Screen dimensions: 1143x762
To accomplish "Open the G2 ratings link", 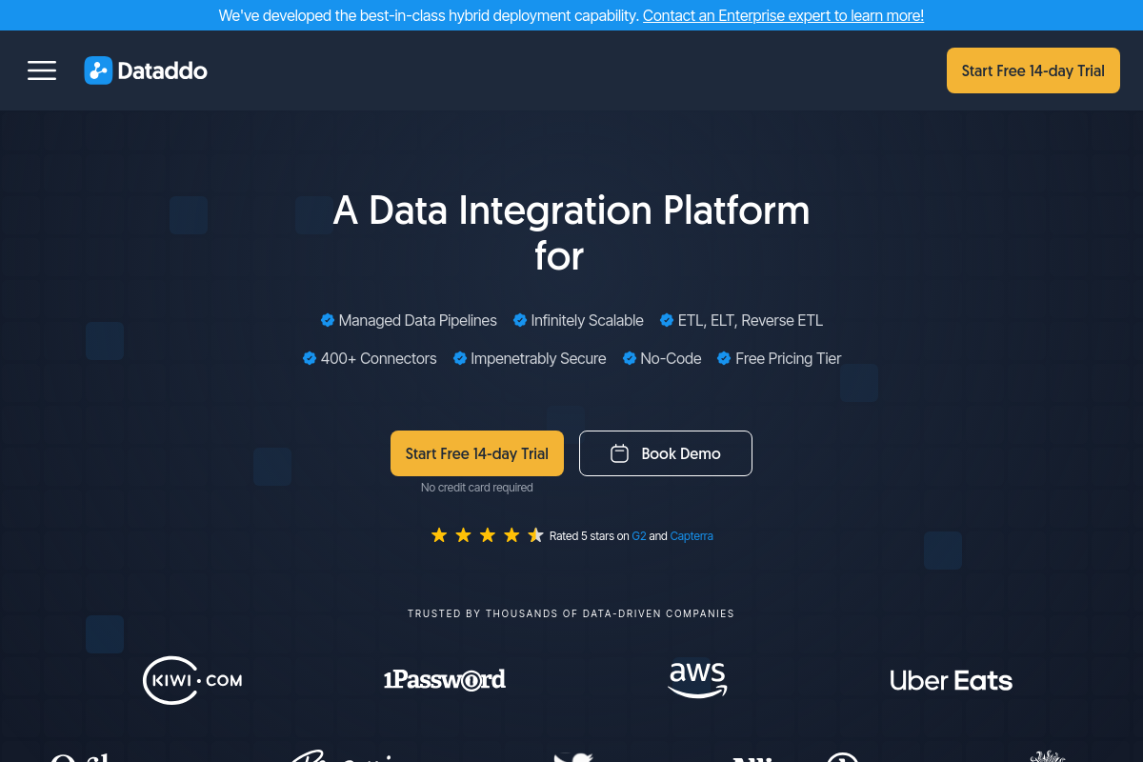I will point(639,536).
